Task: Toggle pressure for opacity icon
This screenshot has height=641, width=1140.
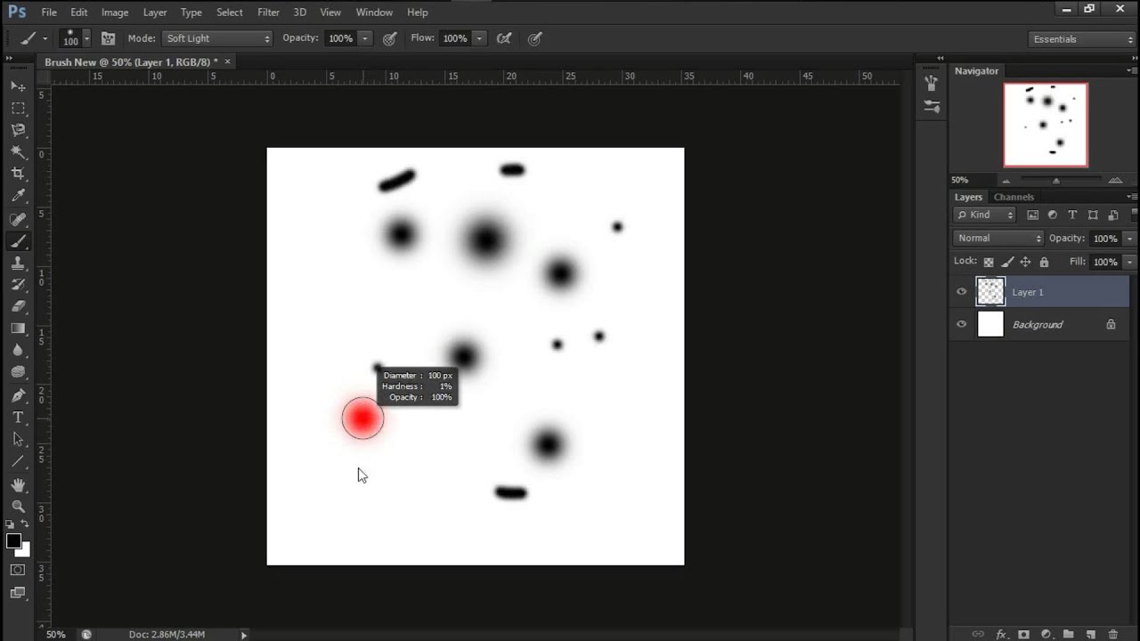Action: pyautogui.click(x=389, y=38)
